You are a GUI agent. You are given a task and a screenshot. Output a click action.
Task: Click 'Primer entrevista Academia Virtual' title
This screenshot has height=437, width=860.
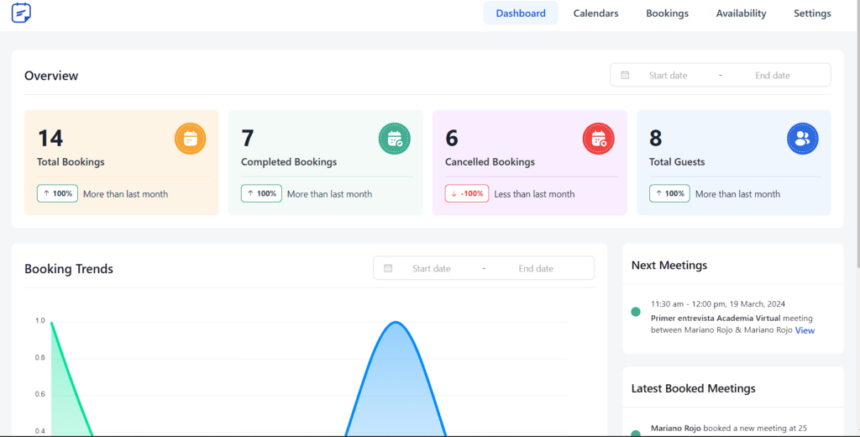(716, 318)
